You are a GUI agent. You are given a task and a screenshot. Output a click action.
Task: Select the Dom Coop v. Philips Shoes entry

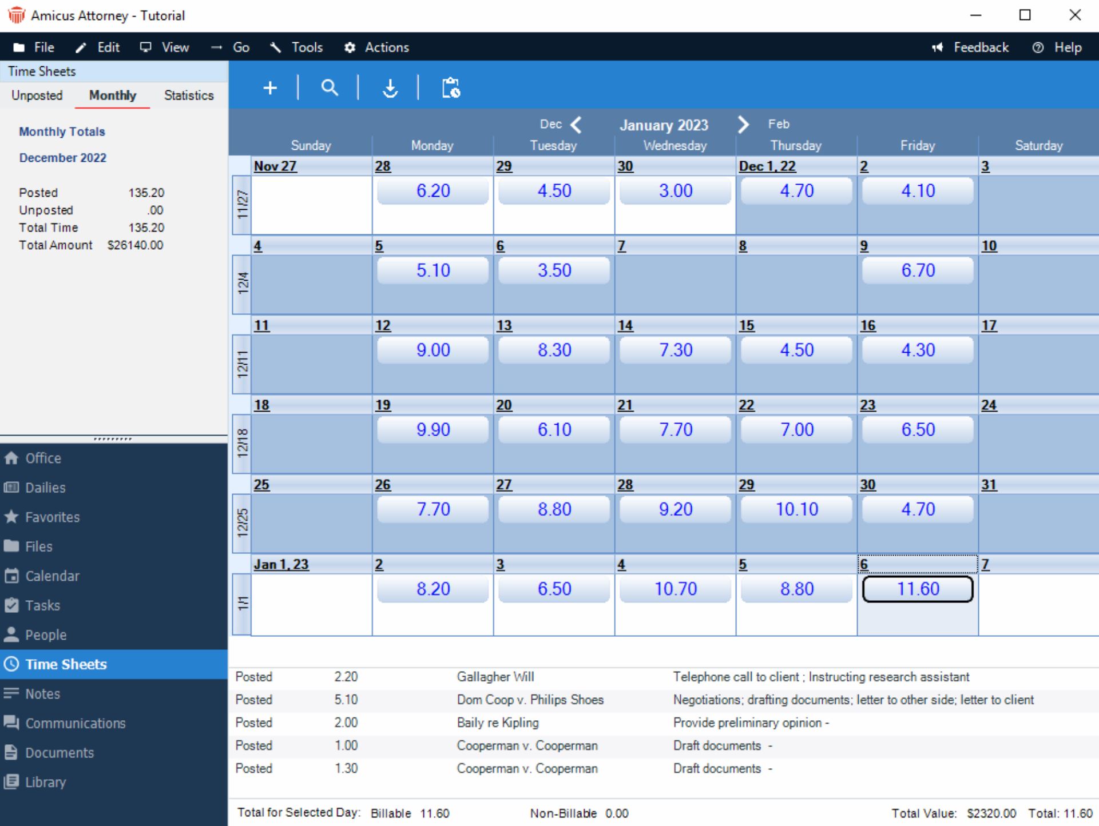(663, 700)
